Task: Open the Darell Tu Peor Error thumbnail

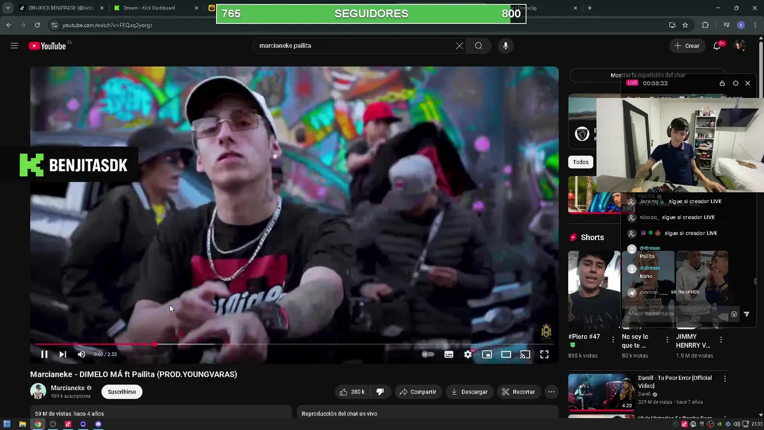Action: [602, 392]
